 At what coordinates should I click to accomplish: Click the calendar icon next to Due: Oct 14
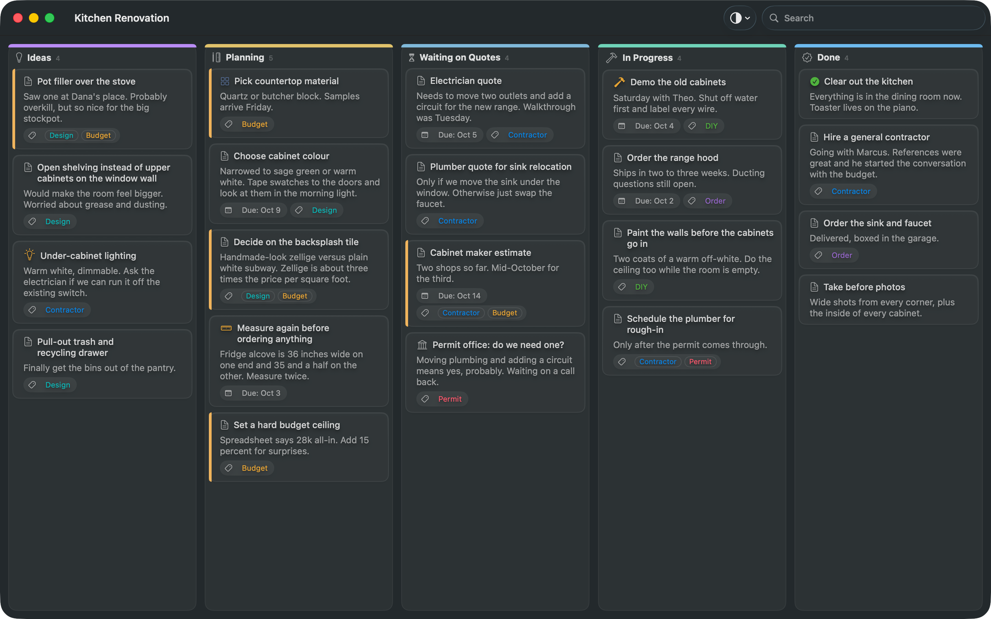(425, 296)
